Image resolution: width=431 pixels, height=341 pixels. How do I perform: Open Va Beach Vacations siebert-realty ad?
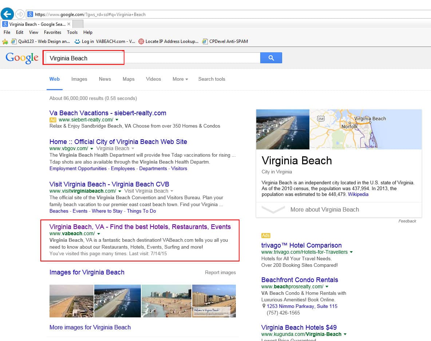pos(108,113)
